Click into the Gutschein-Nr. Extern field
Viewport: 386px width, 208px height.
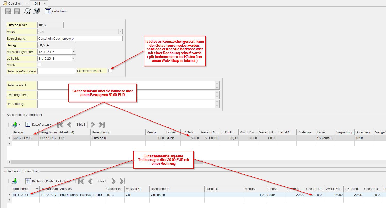(x=56, y=71)
